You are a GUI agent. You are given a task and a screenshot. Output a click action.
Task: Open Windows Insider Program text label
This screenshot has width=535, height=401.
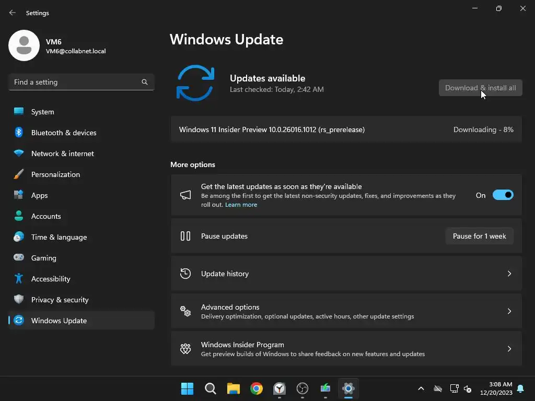242,345
